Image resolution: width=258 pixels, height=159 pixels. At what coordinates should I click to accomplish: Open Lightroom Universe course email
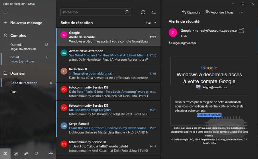(108, 128)
